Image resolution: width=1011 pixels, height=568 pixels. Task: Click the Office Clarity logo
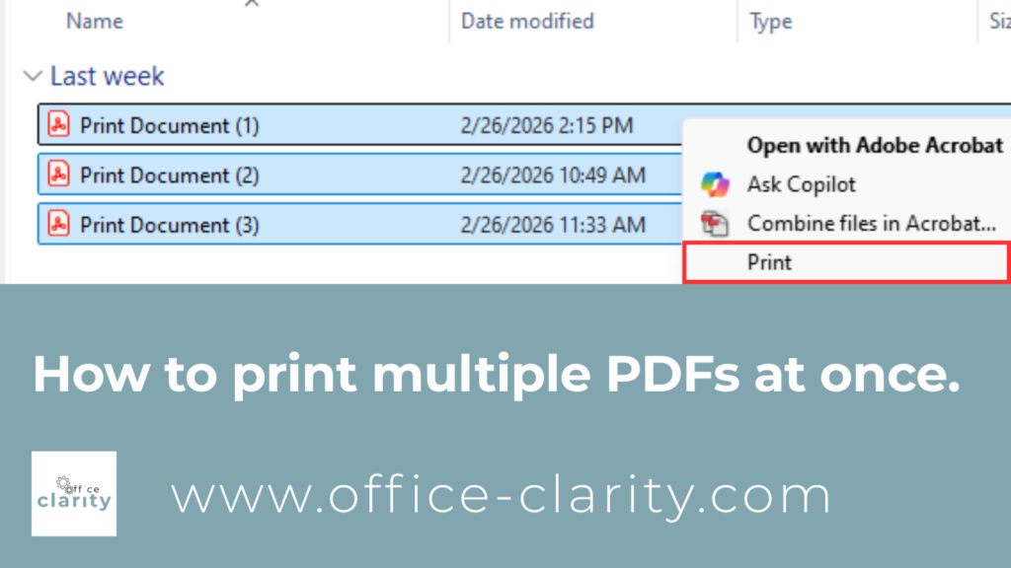point(74,494)
